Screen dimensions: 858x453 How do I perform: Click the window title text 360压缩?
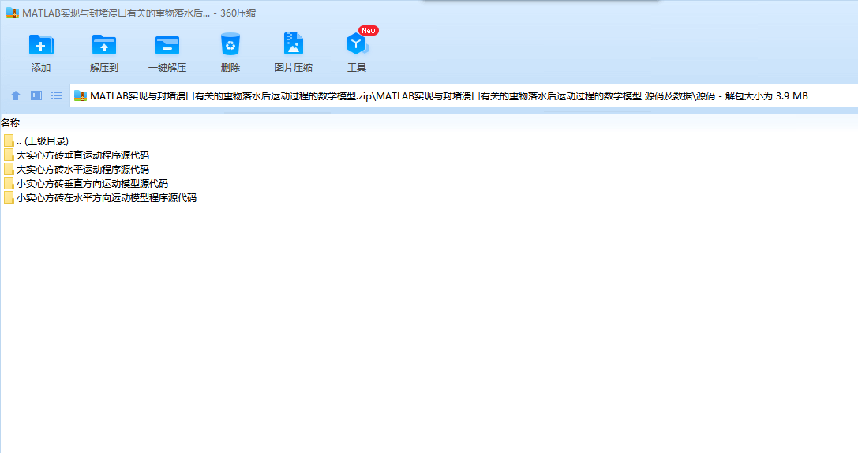(238, 13)
